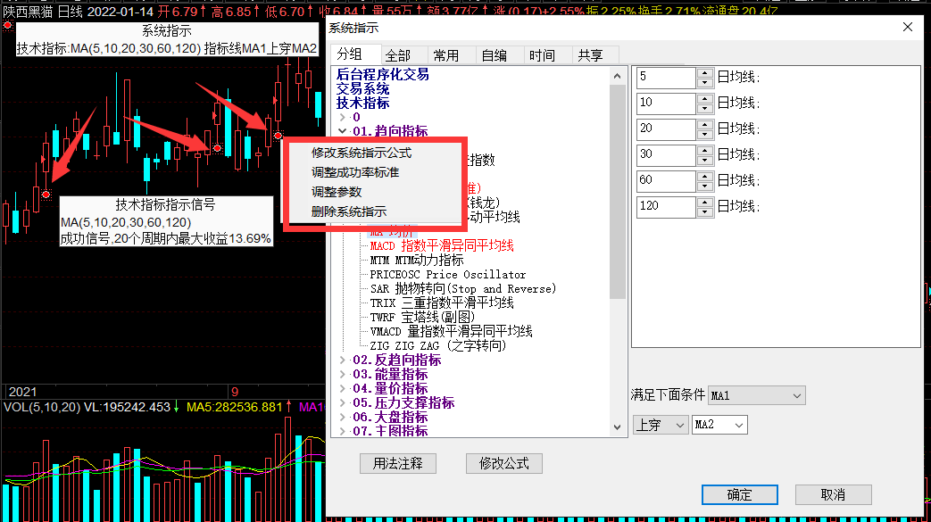Select MACD 指数平滑异同平均线 in tree

(442, 246)
